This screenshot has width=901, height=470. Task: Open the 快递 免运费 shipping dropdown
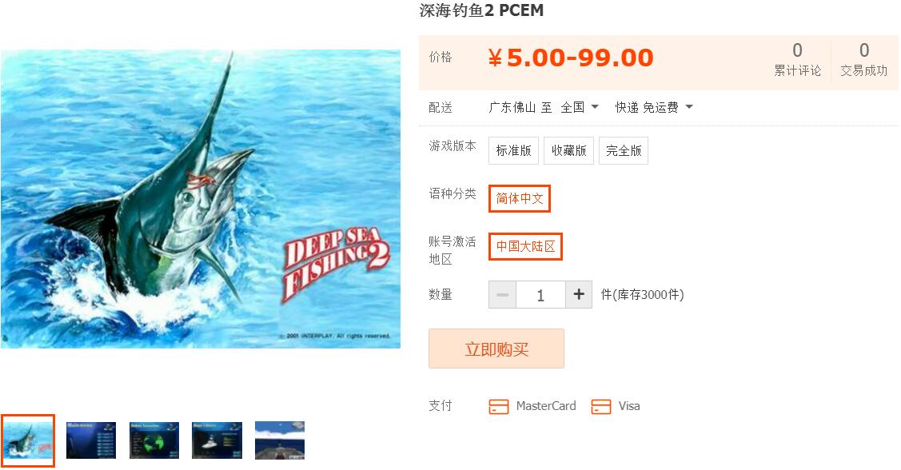(654, 107)
